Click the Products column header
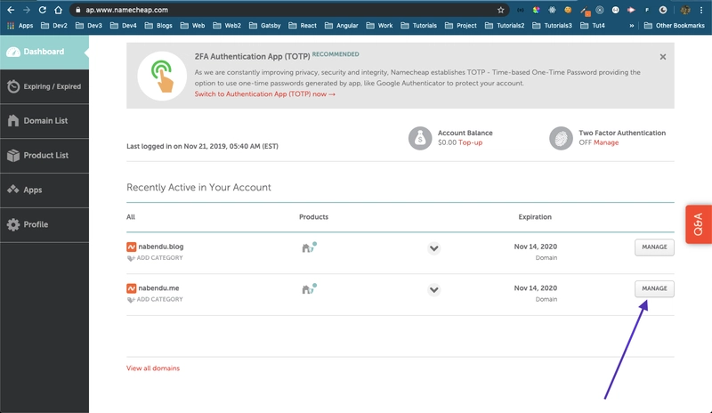This screenshot has width=712, height=413. point(313,216)
